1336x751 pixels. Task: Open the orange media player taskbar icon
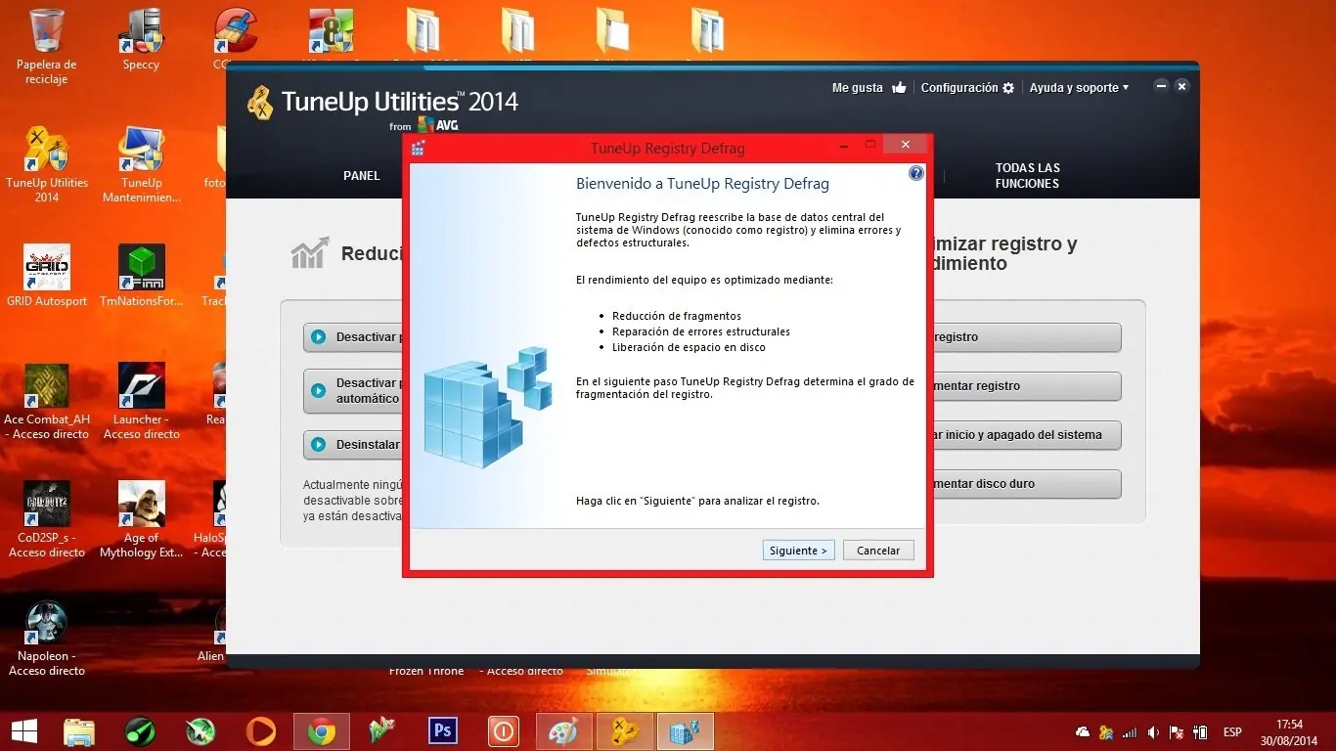point(261,731)
